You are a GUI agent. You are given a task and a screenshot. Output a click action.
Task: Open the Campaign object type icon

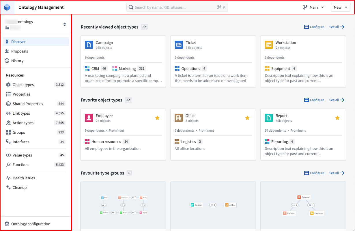pyautogui.click(x=89, y=45)
